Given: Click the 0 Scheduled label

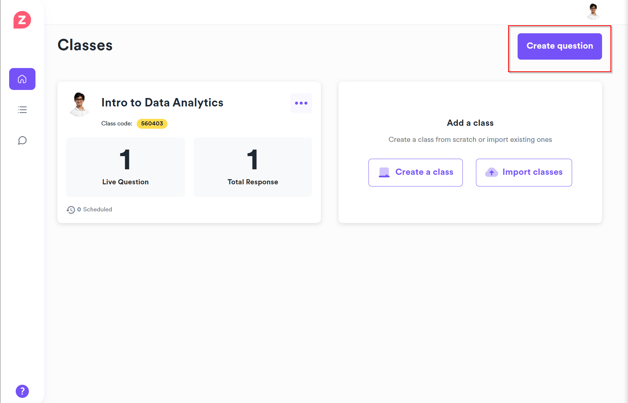Looking at the screenshot, I should [95, 210].
